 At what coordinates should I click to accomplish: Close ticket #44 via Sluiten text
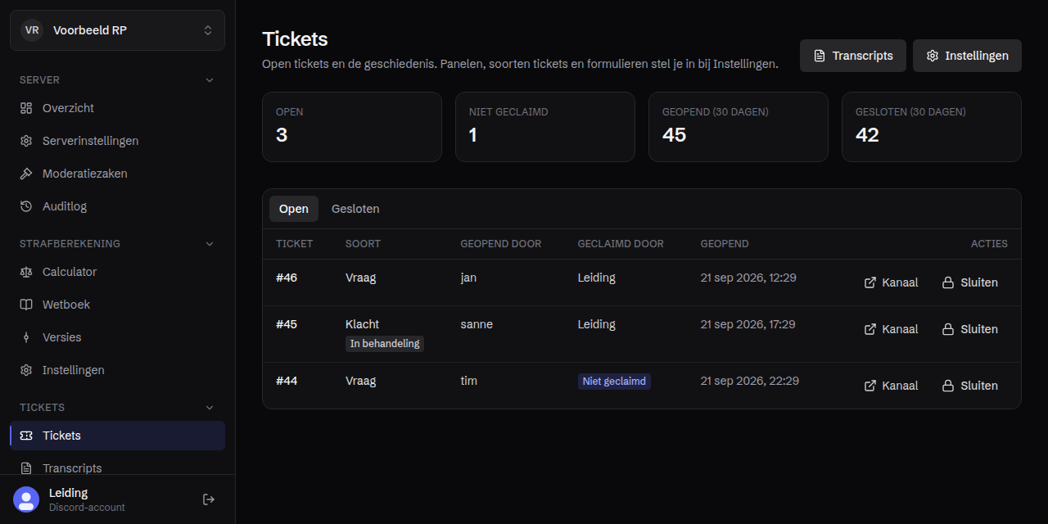[979, 386]
